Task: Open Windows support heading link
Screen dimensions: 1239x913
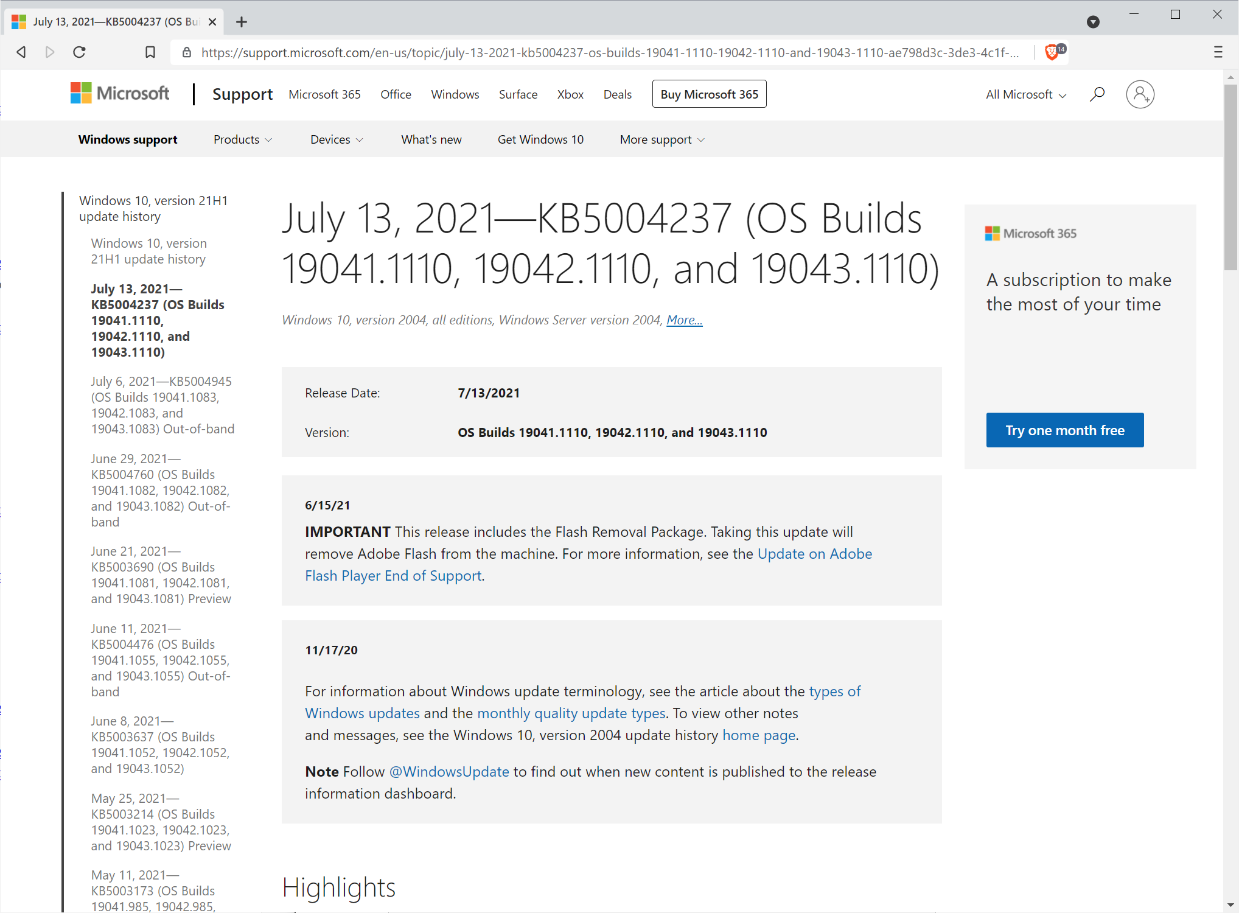Action: coord(128,140)
